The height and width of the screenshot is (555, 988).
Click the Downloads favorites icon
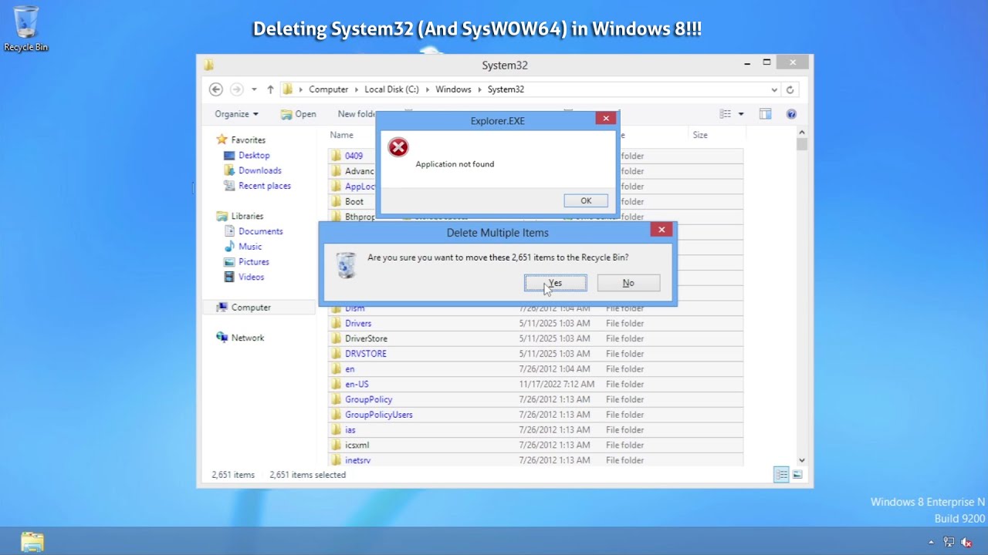(229, 171)
